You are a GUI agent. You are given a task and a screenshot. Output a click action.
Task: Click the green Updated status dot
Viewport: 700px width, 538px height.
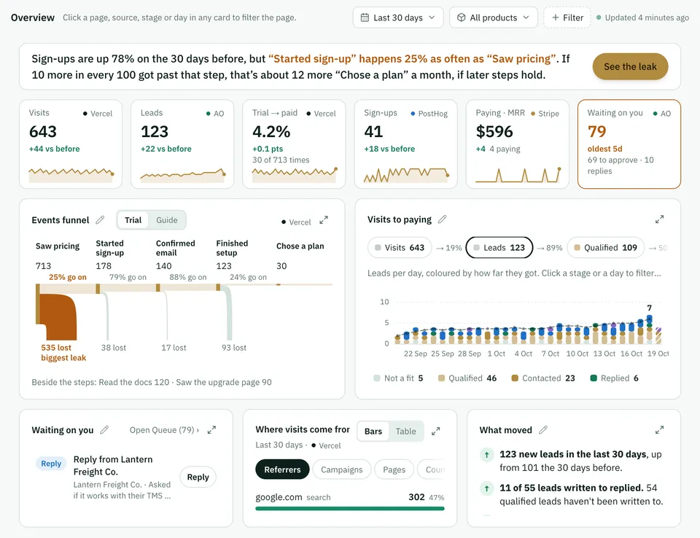[x=599, y=17]
